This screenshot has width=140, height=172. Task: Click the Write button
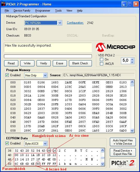coord(27,63)
